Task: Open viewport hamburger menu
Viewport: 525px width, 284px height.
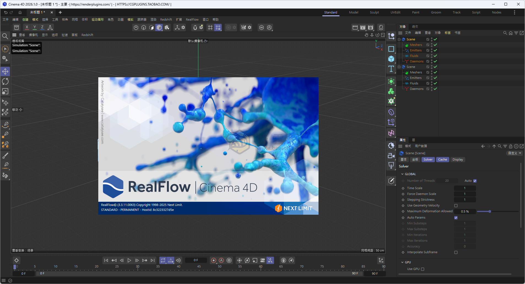Action: [x=14, y=35]
